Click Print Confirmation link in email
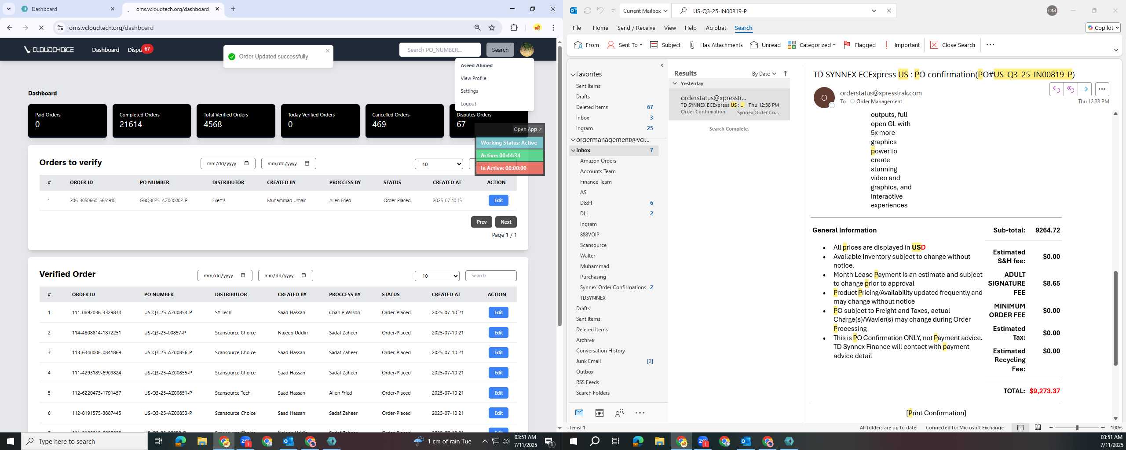 (936, 413)
